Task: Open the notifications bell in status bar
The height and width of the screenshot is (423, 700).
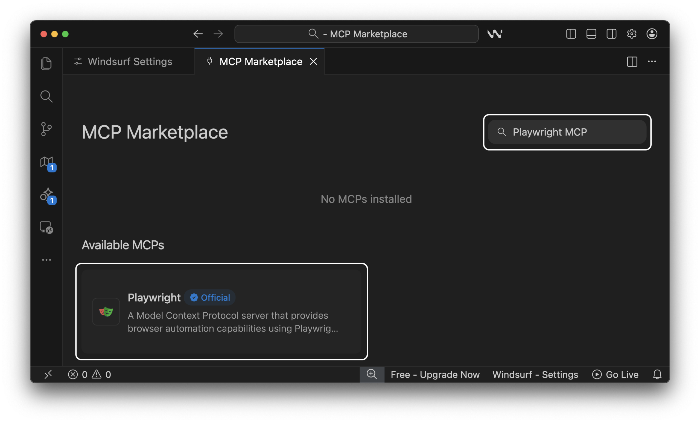Action: pos(657,374)
